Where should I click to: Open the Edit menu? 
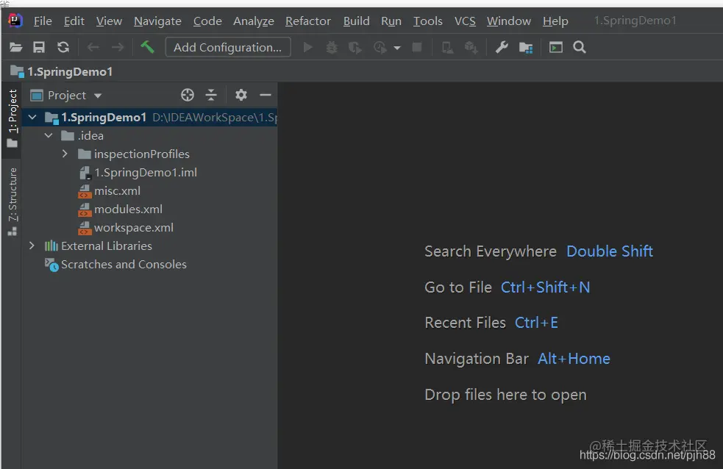pos(74,21)
